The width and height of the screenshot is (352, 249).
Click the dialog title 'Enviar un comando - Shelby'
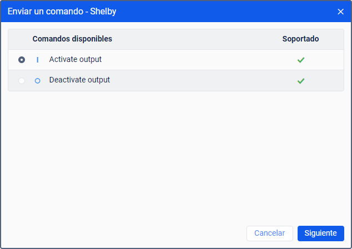(x=62, y=12)
